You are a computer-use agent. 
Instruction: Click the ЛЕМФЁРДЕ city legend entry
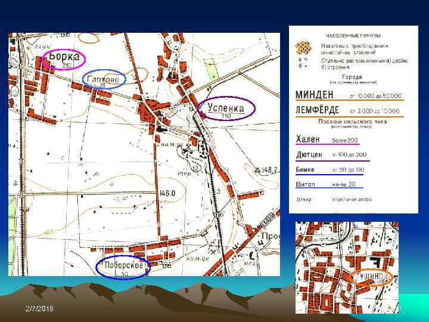(318, 110)
